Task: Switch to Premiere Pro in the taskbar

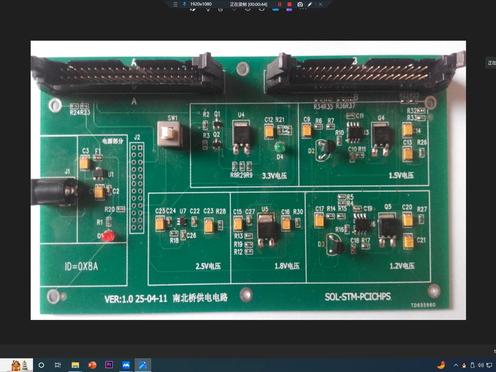Action: coord(109,365)
